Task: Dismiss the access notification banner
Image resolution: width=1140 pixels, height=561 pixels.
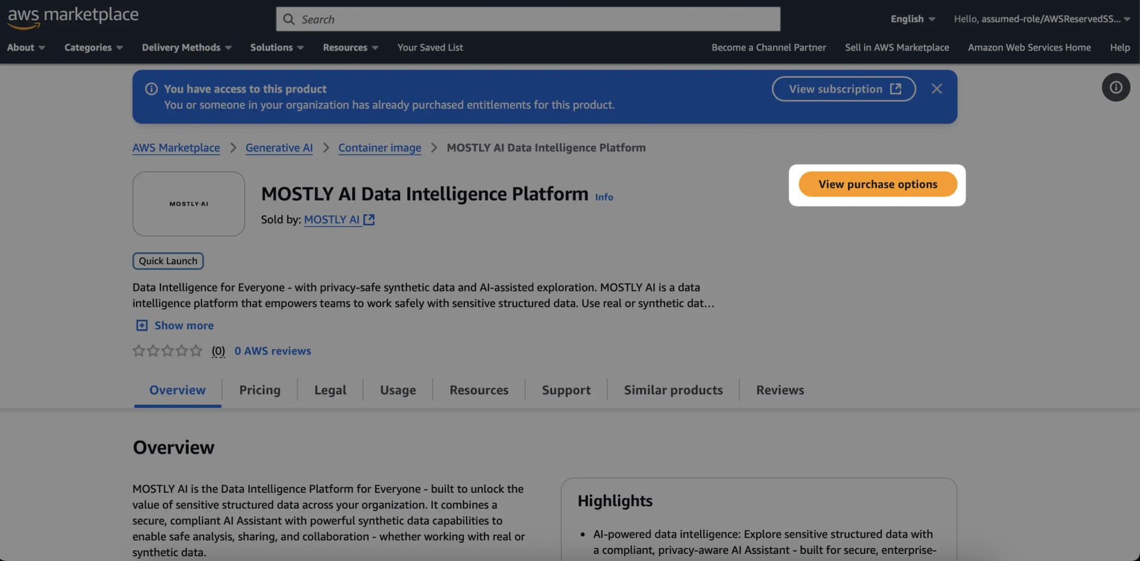Action: [936, 88]
